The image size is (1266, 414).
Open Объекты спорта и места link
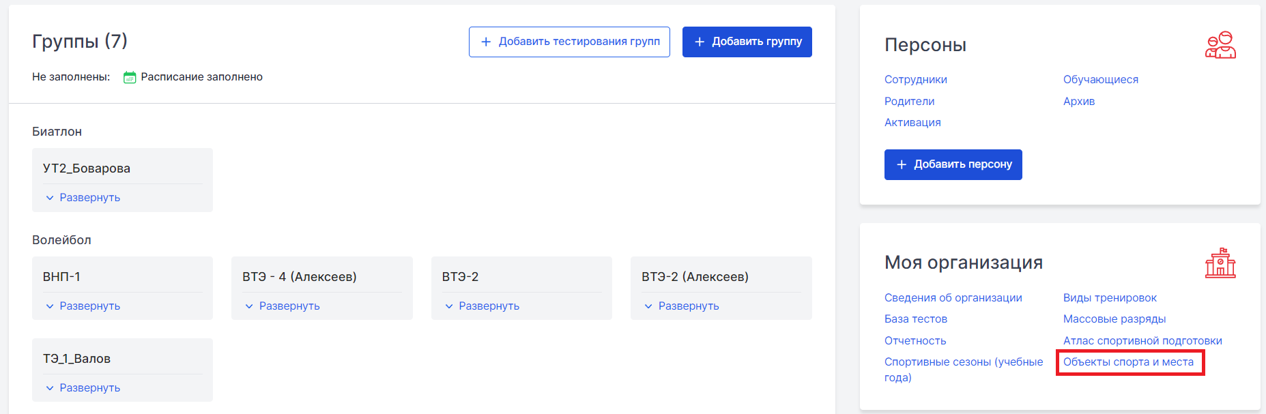pyautogui.click(x=1128, y=362)
